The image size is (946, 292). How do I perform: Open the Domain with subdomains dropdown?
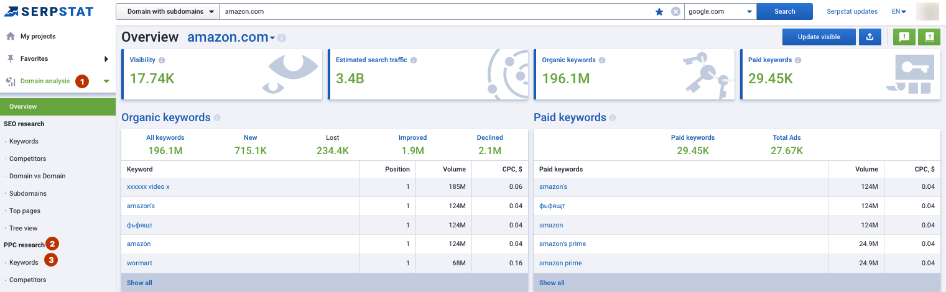168,11
